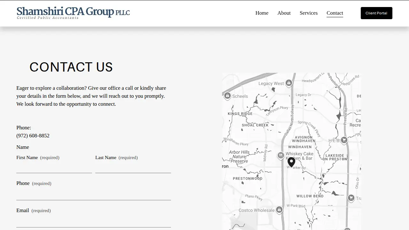This screenshot has height=230, width=409.
Task: Select the Contact nav item
Action: coord(335,13)
